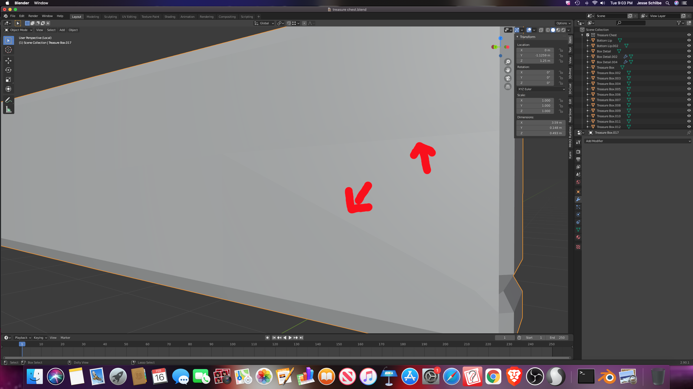This screenshot has width=693, height=389.
Task: Hide Bottom Lip in the outliner
Action: click(x=689, y=41)
